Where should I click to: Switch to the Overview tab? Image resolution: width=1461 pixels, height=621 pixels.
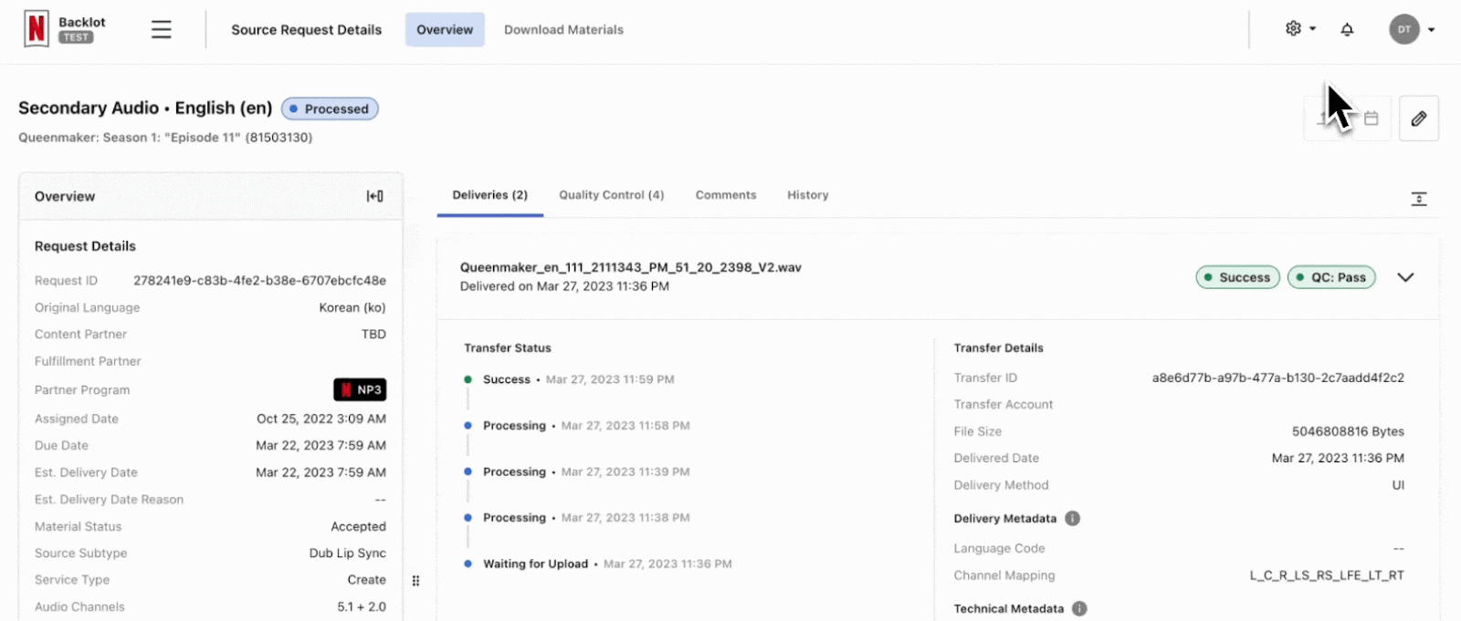click(x=445, y=30)
